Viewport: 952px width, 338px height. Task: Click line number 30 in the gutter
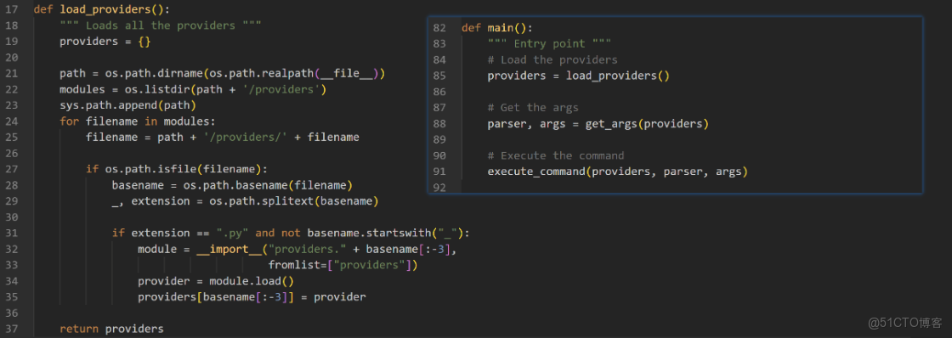click(x=12, y=217)
